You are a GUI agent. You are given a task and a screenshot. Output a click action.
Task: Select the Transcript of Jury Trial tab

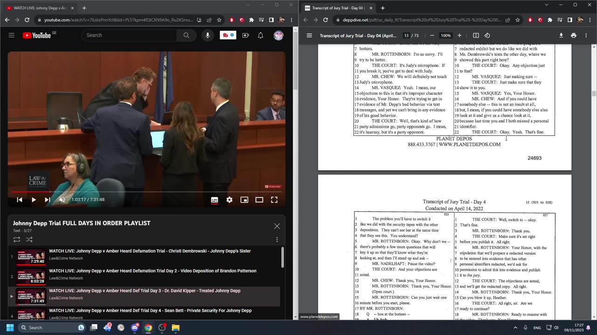coord(339,8)
